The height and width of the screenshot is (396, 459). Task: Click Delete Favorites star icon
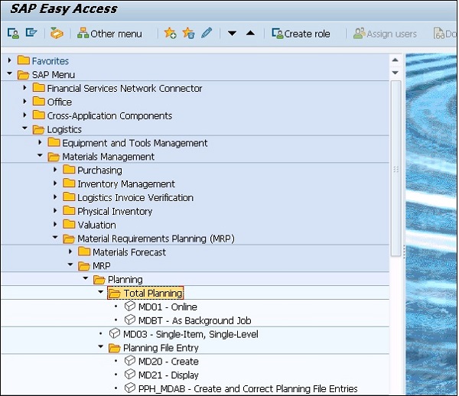tap(188, 33)
